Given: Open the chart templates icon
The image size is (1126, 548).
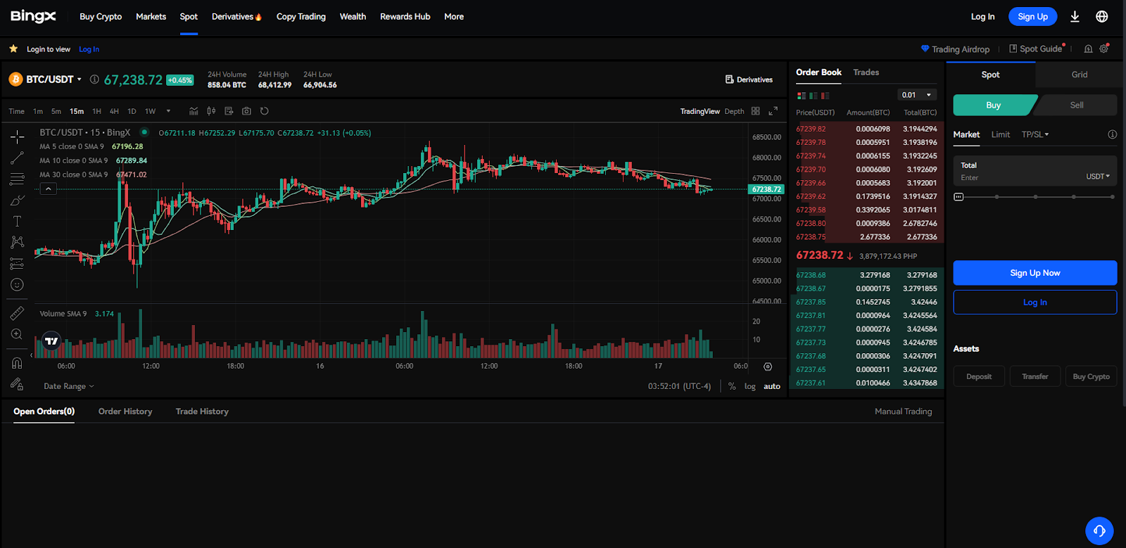Looking at the screenshot, I should point(229,111).
